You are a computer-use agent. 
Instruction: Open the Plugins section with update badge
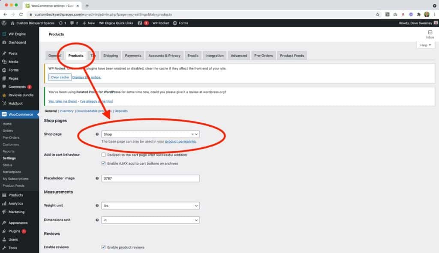tap(15, 231)
